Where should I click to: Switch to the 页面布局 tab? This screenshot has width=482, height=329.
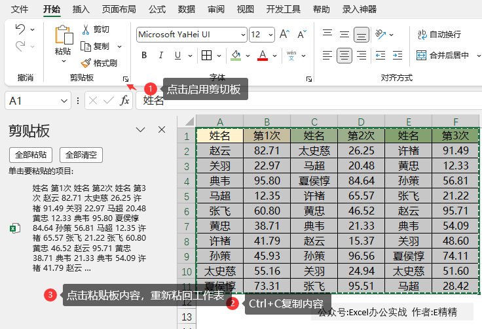coord(119,9)
